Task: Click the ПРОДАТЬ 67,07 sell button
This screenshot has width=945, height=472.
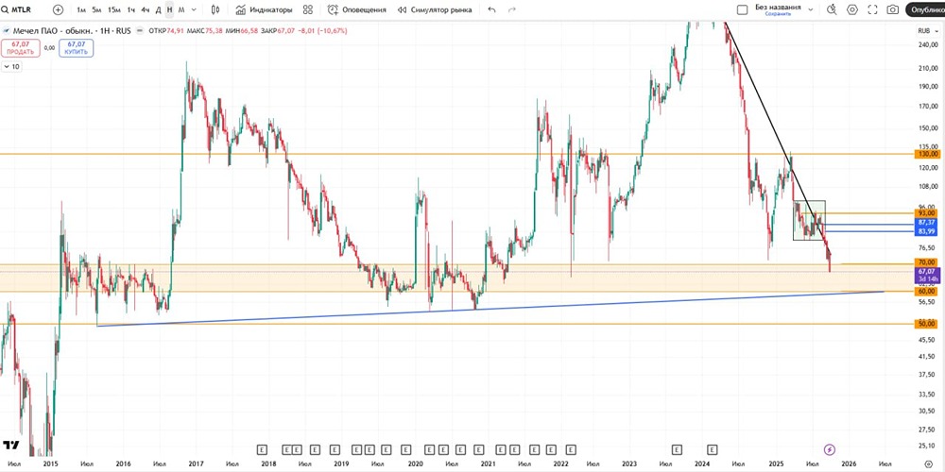Action: coord(21,48)
